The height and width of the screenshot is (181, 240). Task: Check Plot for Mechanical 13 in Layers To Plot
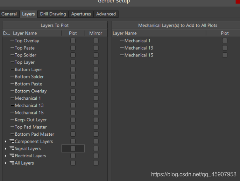click(x=73, y=105)
